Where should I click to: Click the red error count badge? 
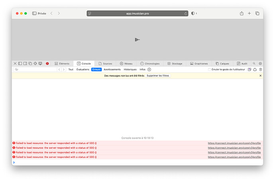point(47,63)
